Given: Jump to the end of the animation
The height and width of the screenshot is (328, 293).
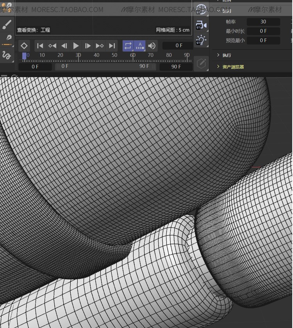Looking at the screenshot, I should (112, 46).
